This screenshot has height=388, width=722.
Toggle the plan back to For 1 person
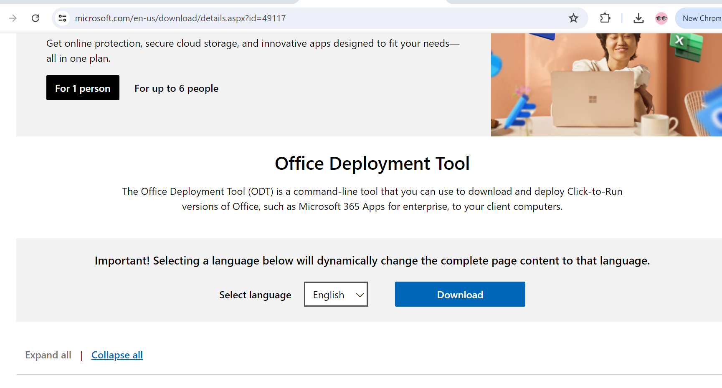pyautogui.click(x=83, y=88)
